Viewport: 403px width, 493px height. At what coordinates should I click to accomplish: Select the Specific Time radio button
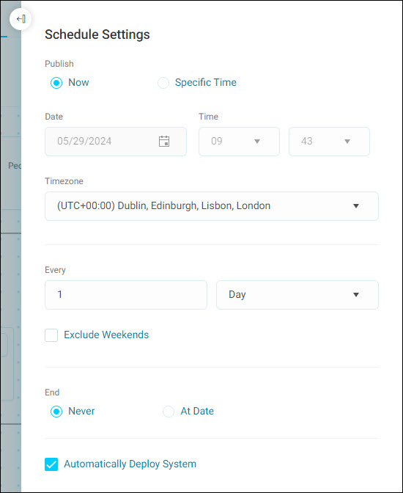[x=163, y=83]
